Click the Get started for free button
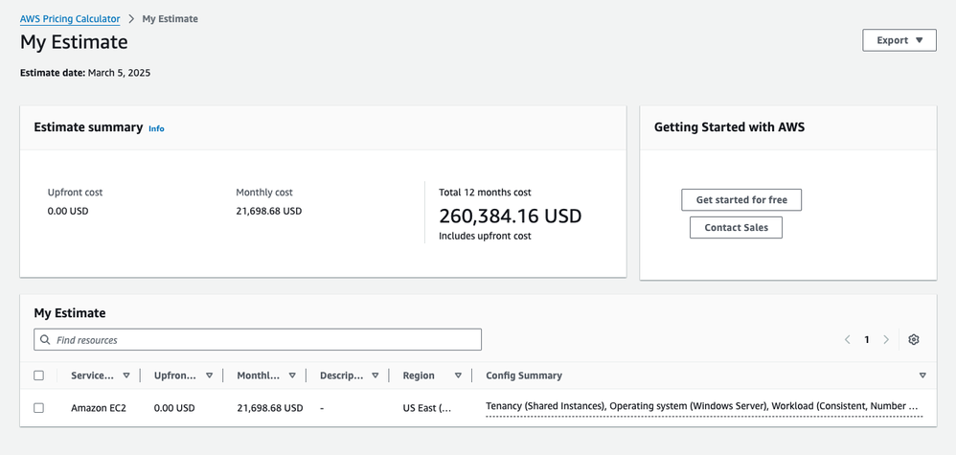Image resolution: width=956 pixels, height=455 pixels. [741, 200]
